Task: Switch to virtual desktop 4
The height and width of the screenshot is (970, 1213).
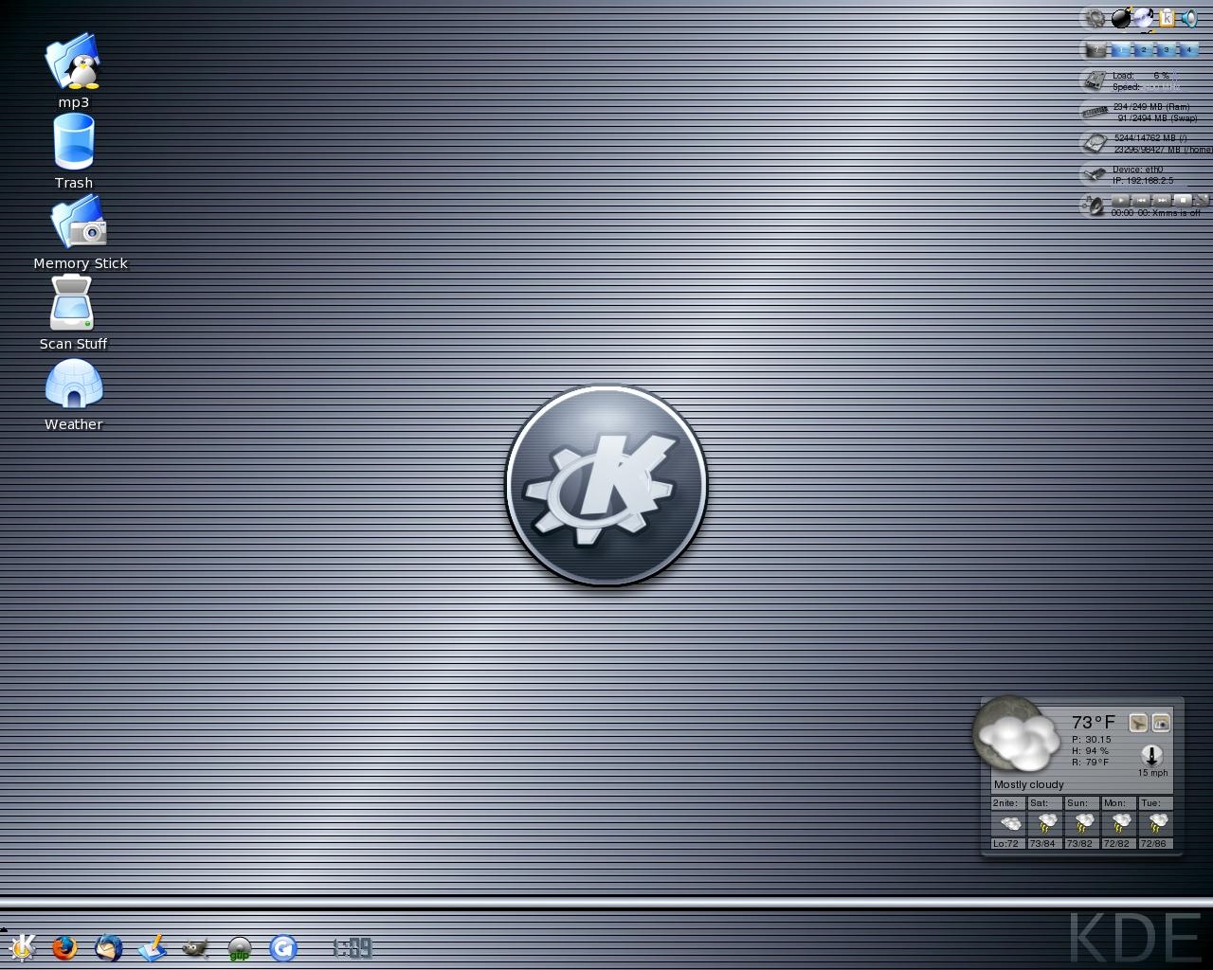Action: pyautogui.click(x=1188, y=49)
